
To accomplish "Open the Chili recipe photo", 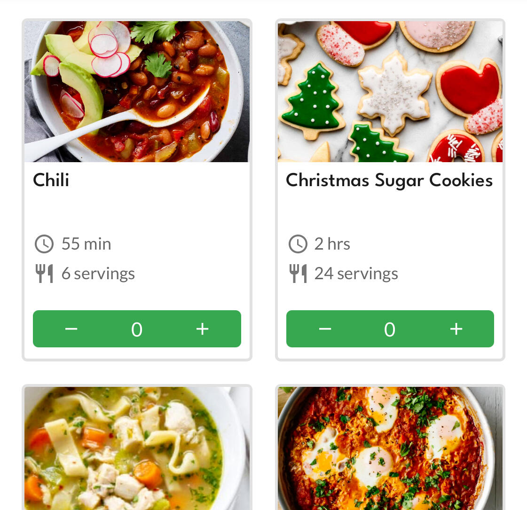I will 137,92.
